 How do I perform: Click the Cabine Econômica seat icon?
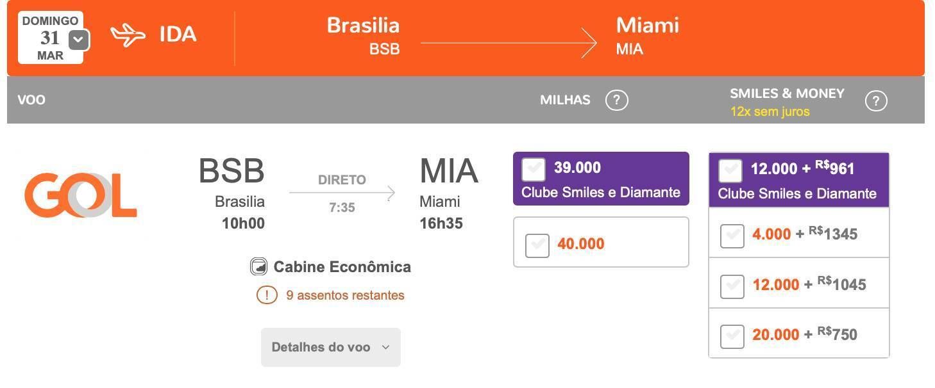point(258,266)
